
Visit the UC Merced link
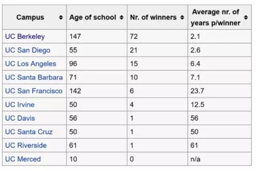click(x=23, y=159)
